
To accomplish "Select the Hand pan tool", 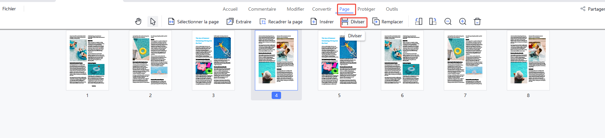I will click(138, 22).
